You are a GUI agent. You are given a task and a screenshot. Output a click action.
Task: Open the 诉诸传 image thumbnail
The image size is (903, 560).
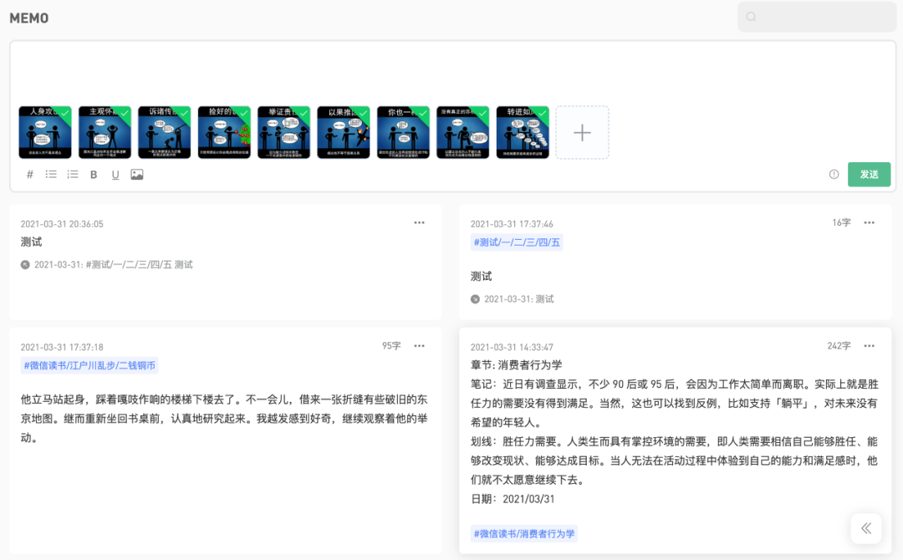pos(164,132)
